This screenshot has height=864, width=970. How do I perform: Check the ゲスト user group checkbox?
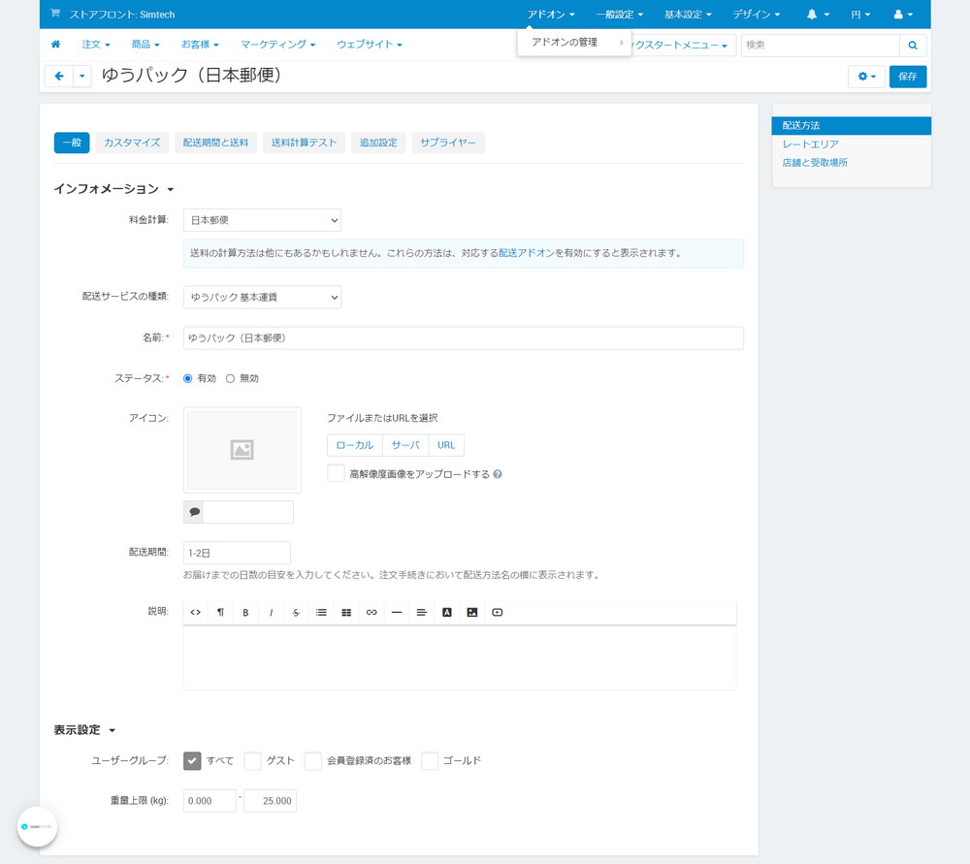(252, 760)
